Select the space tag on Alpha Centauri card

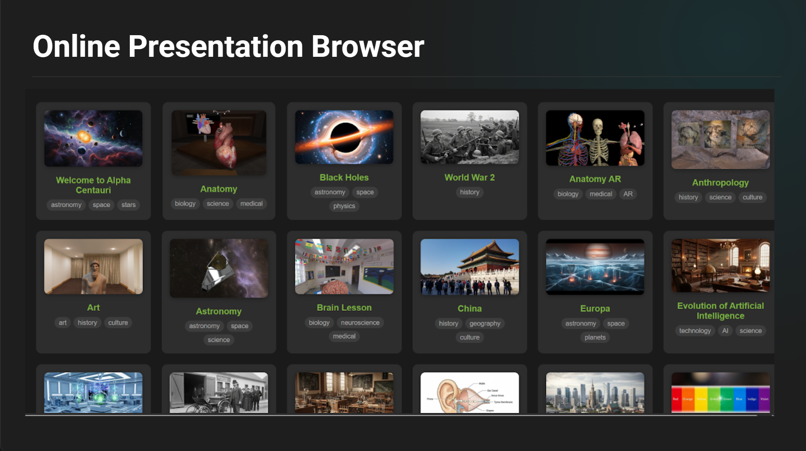[x=101, y=205]
